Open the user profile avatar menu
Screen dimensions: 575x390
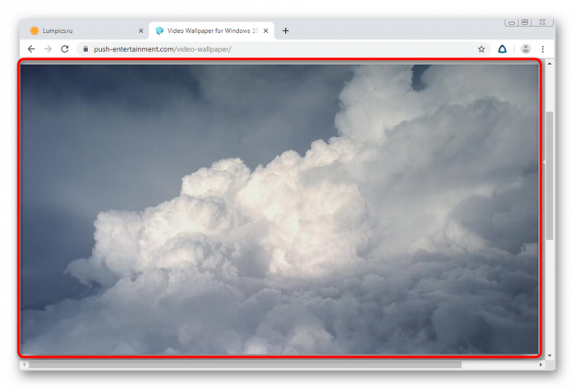click(526, 48)
